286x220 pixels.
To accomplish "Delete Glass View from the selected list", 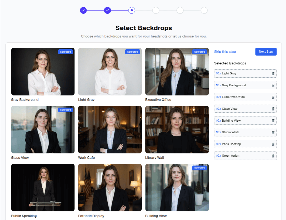I will pos(273,109).
